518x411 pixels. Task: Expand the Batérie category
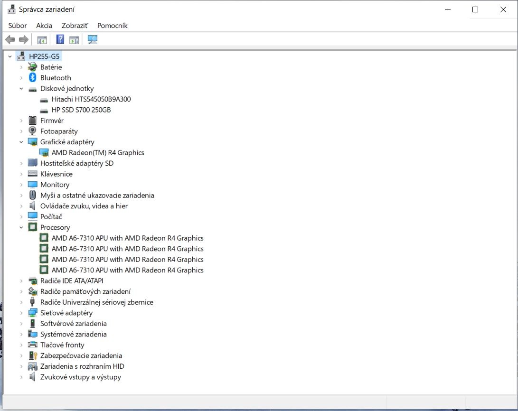20,67
